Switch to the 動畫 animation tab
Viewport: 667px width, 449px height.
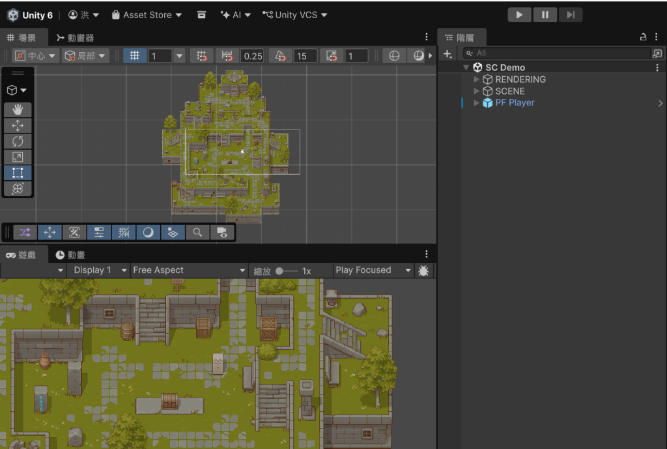pos(70,255)
